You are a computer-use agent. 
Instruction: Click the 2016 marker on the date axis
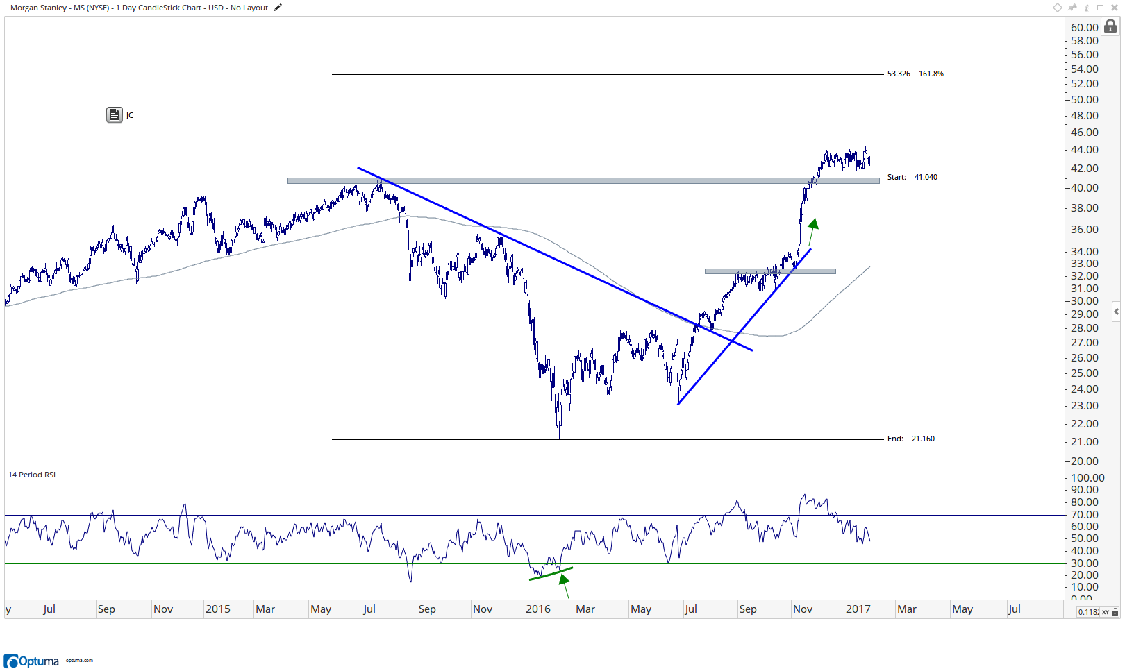[x=537, y=609]
